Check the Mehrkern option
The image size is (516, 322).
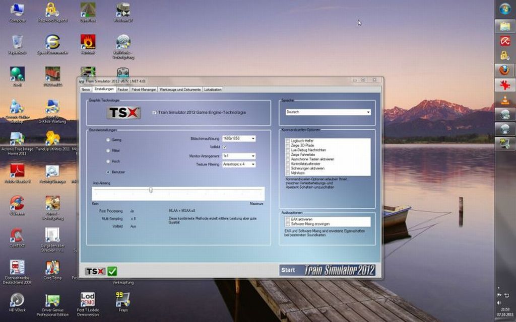pos(288,173)
